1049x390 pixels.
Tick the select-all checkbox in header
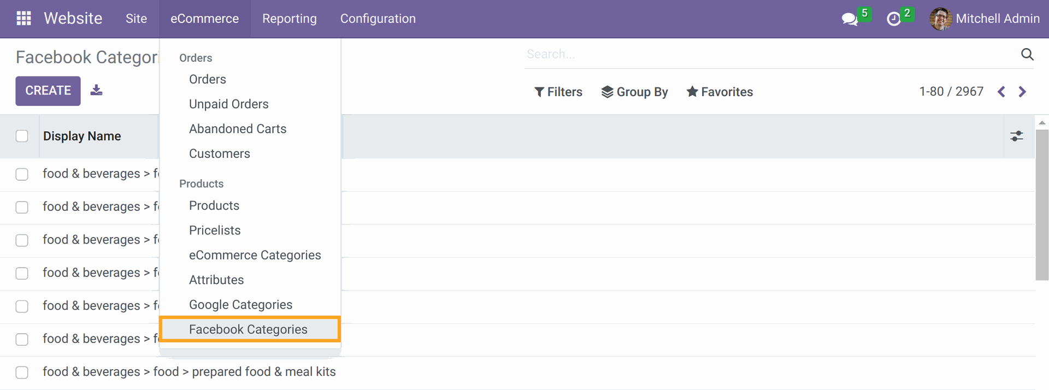tap(22, 136)
